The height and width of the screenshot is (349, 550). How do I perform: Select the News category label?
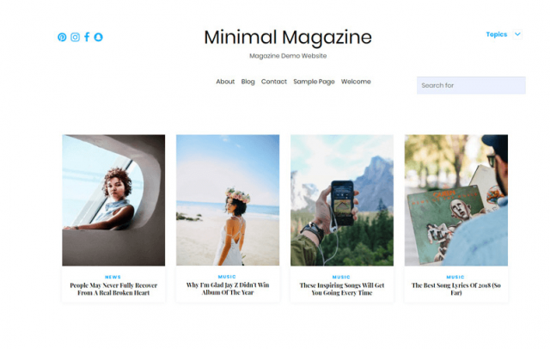click(113, 277)
